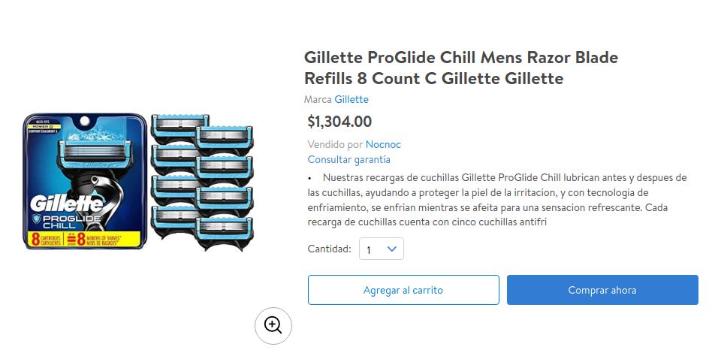Click the blue chevron arrow in quantity selector
Screen dimensions: 715x353
[x=392, y=249]
